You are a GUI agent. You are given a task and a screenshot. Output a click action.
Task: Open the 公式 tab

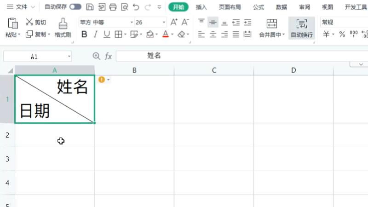tap(259, 7)
